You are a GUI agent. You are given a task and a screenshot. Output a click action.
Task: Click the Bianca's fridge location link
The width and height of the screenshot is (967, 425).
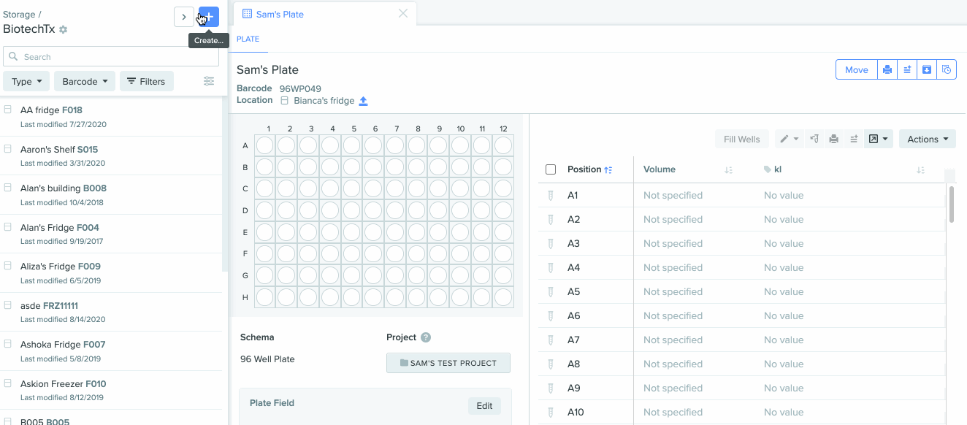pyautogui.click(x=324, y=101)
